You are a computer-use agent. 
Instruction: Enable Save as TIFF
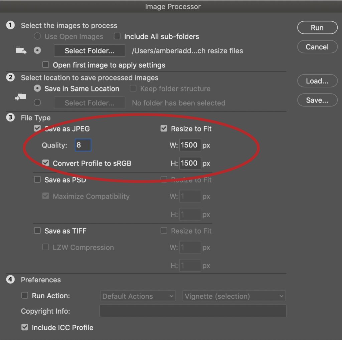pos(37,231)
